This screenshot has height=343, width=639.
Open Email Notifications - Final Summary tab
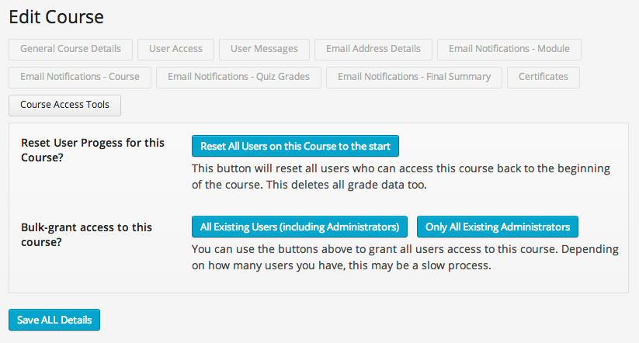tap(414, 77)
